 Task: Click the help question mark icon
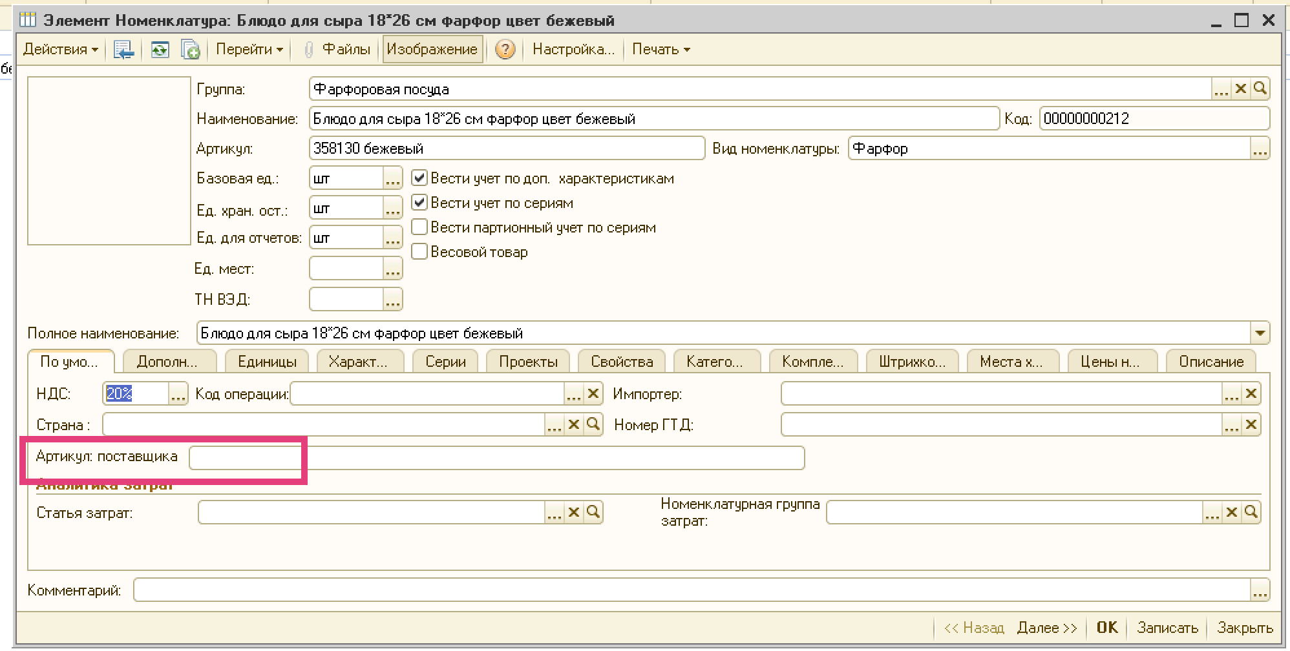[505, 50]
